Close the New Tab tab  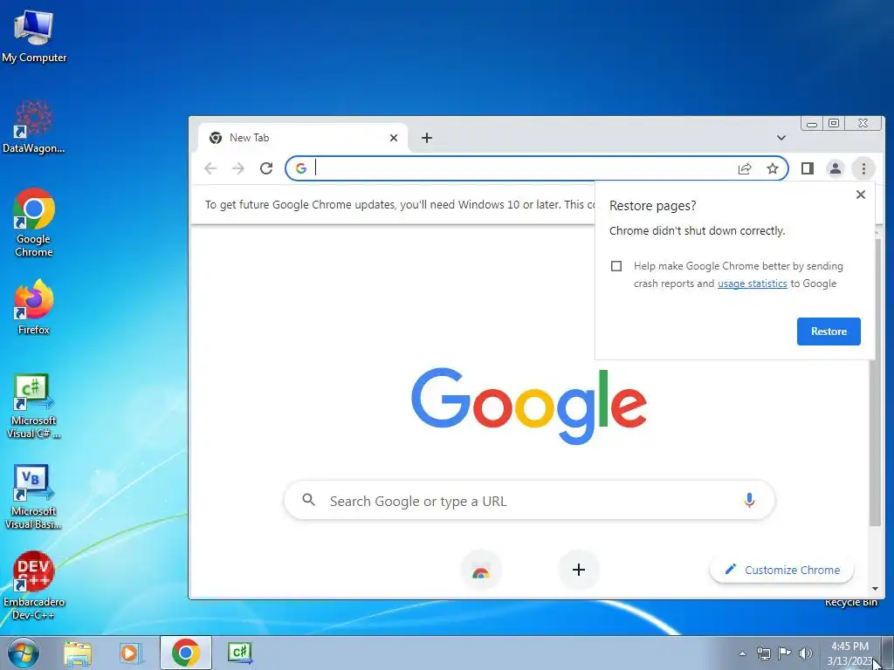click(x=394, y=138)
